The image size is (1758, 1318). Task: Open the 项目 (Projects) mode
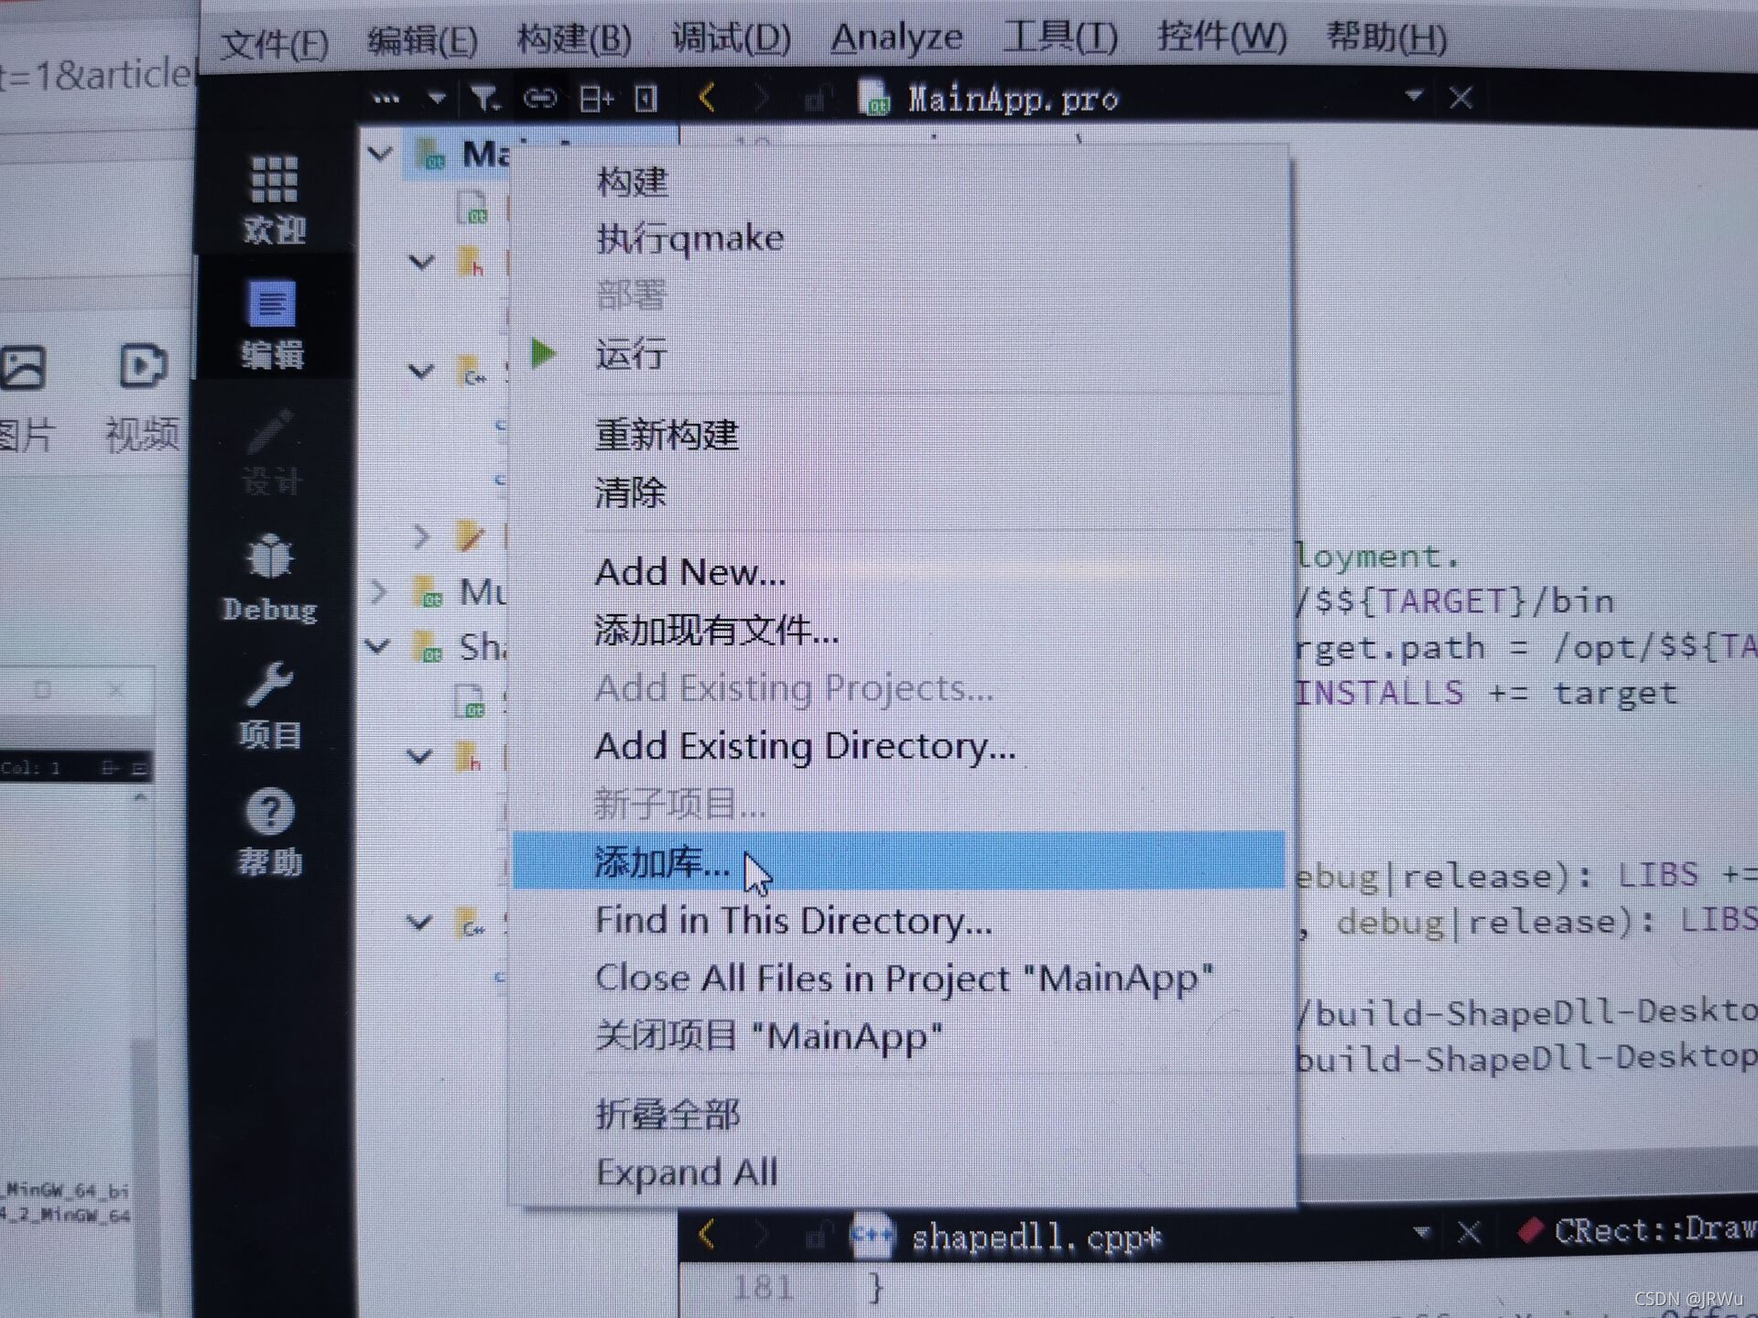(x=269, y=706)
